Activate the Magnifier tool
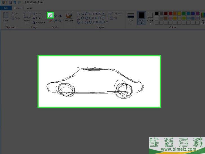This screenshot has width=205, height=154. tap(60, 21)
